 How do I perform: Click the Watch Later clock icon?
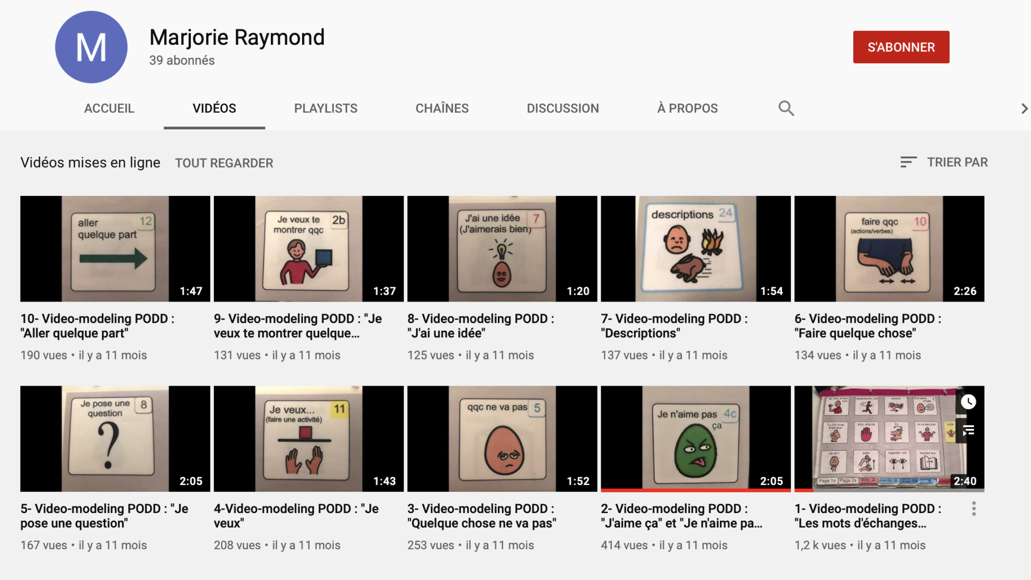tap(968, 402)
